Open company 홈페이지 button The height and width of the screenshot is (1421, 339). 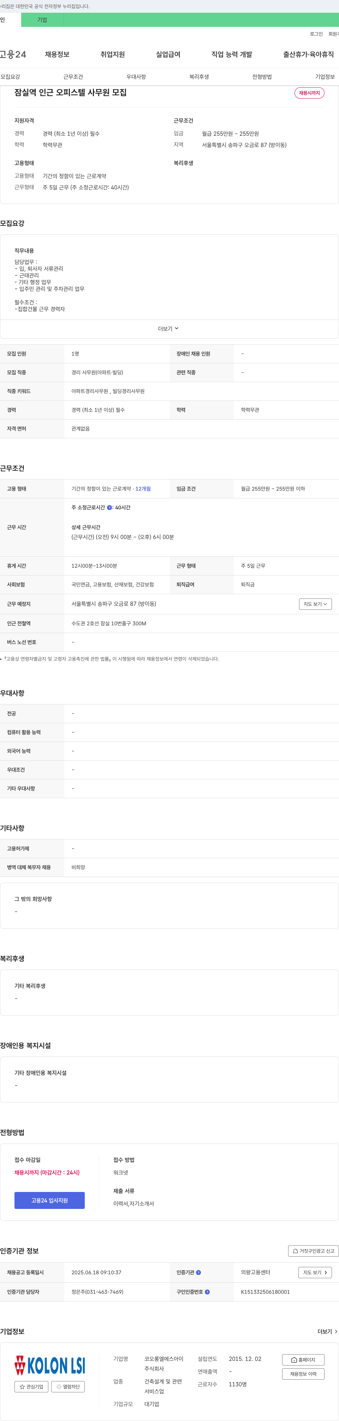(303, 1360)
